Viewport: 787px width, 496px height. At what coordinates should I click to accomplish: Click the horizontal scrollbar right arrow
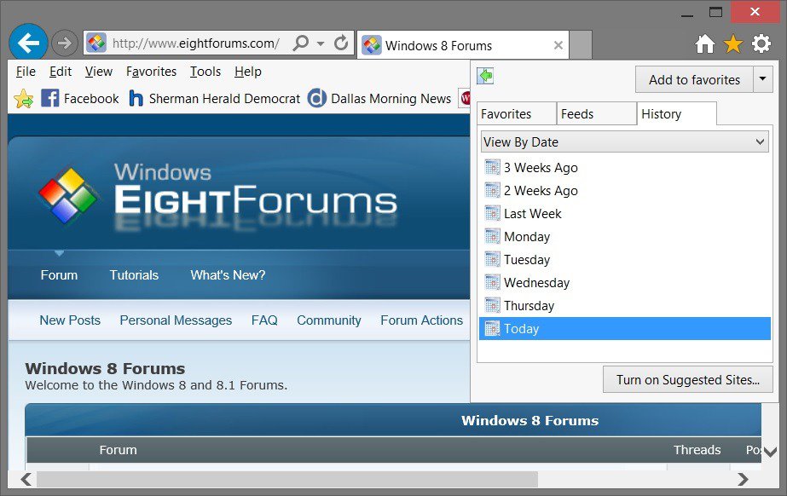[744, 480]
